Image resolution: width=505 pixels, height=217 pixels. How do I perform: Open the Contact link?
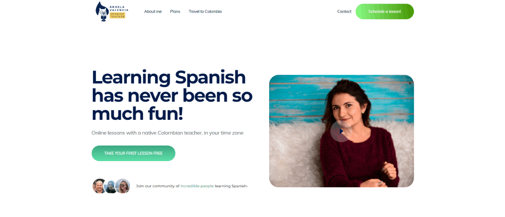tap(344, 12)
